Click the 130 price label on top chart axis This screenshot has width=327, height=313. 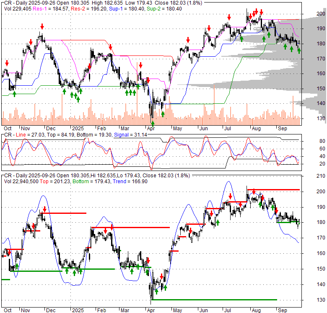tap(321, 118)
